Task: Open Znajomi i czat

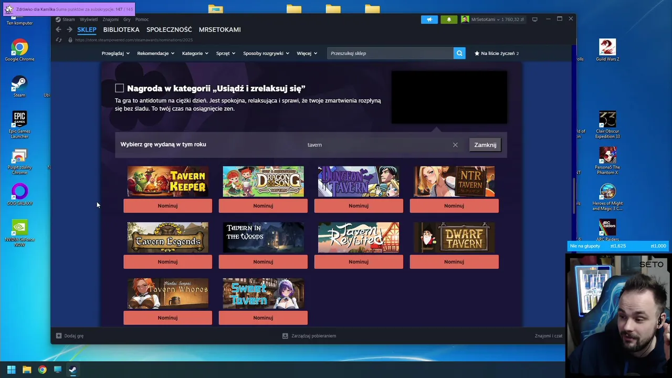Action: click(549, 335)
